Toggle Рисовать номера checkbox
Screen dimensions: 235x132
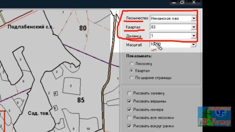129,110
